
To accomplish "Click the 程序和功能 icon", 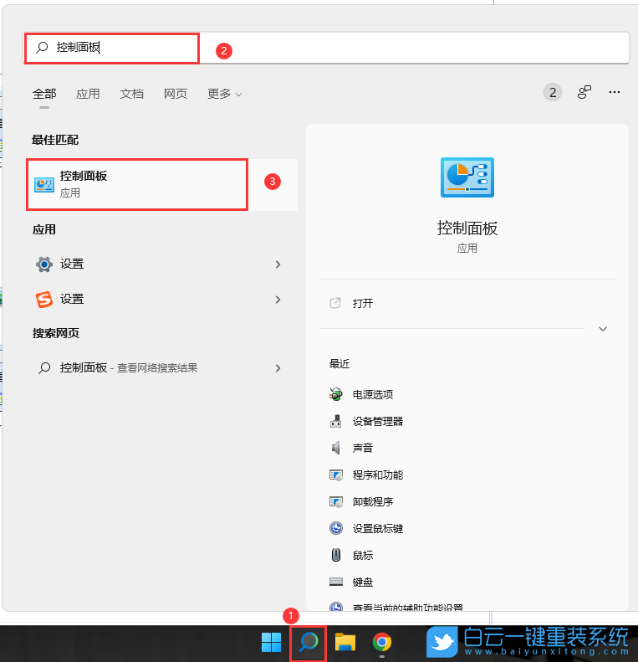I will click(x=336, y=475).
